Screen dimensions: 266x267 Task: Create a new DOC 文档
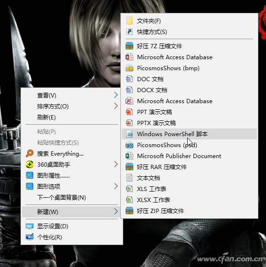[x=190, y=79]
